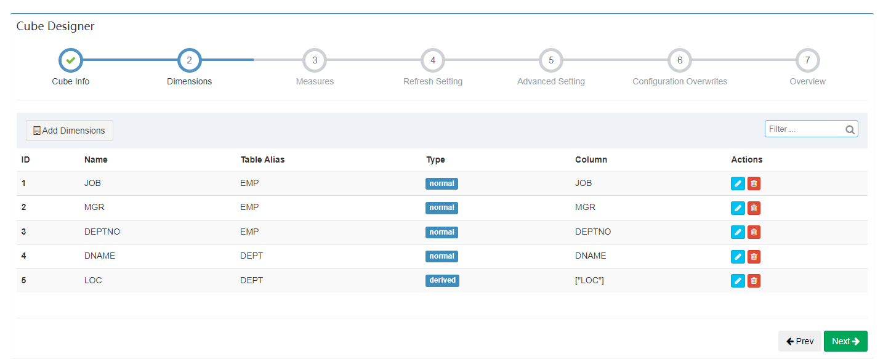Edit the JOB dimension row
The width and height of the screenshot is (883, 359).
coord(738,184)
